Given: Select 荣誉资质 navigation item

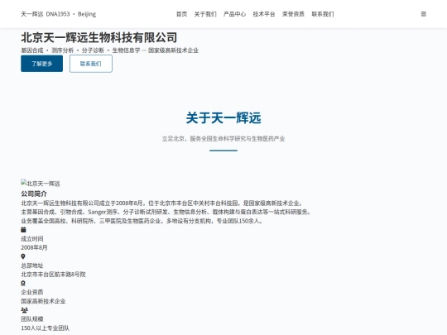Looking at the screenshot, I should [293, 14].
